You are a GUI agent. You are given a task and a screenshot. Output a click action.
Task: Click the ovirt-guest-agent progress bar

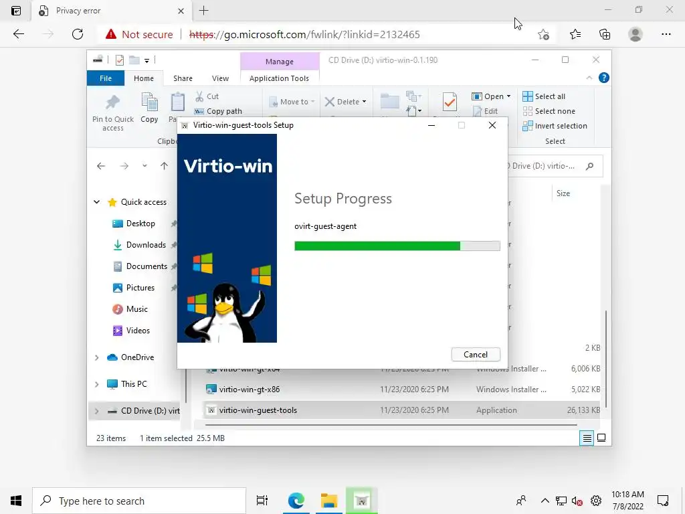[397, 246]
